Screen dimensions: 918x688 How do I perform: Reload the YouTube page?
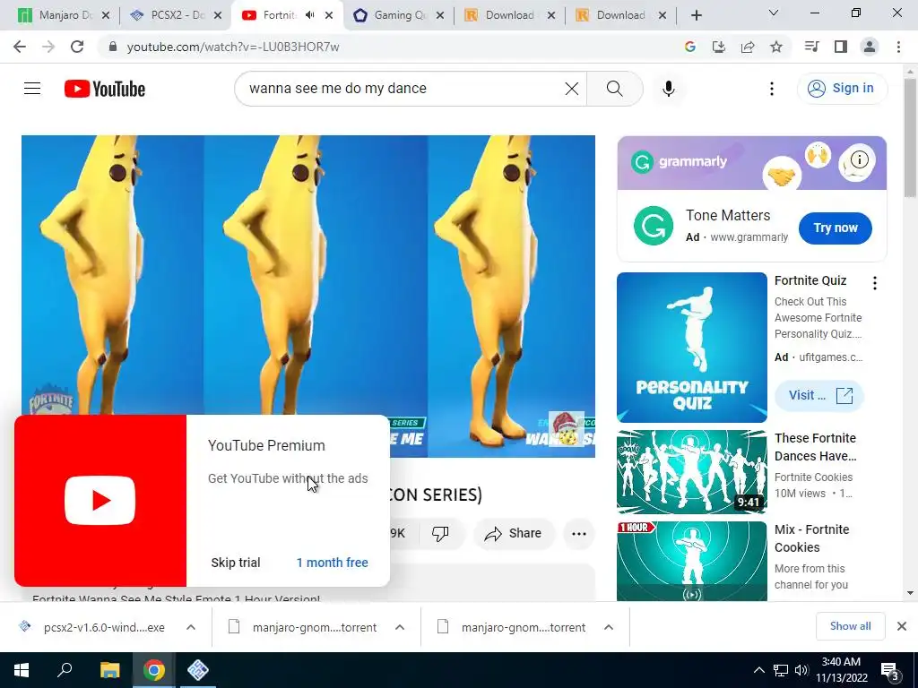pyautogui.click(x=77, y=47)
